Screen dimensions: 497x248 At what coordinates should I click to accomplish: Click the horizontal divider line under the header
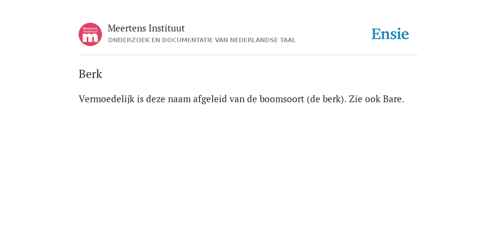248,55
